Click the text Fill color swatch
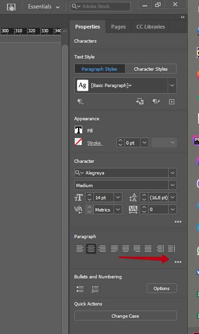This screenshot has width=199, height=334. [78, 130]
